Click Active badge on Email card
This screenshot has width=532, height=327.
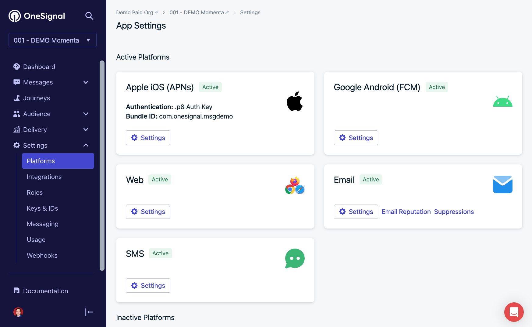click(371, 180)
